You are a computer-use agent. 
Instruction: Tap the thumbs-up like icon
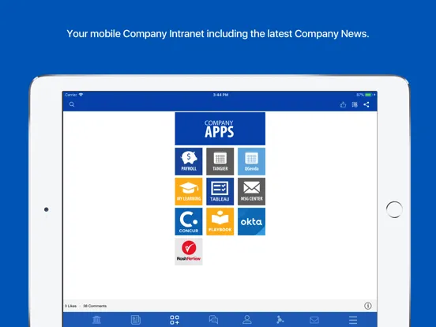343,104
